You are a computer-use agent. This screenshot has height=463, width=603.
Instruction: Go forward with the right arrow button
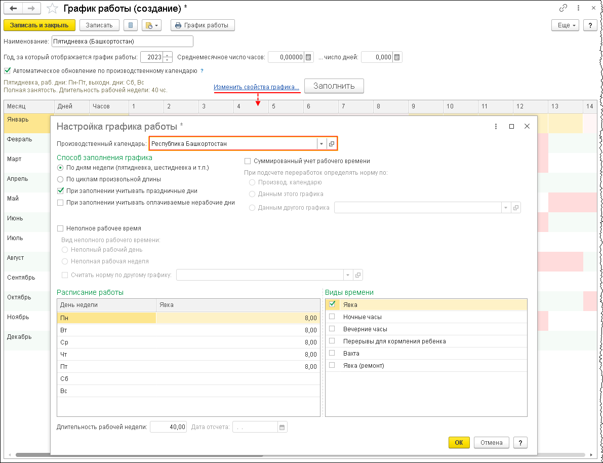(31, 8)
